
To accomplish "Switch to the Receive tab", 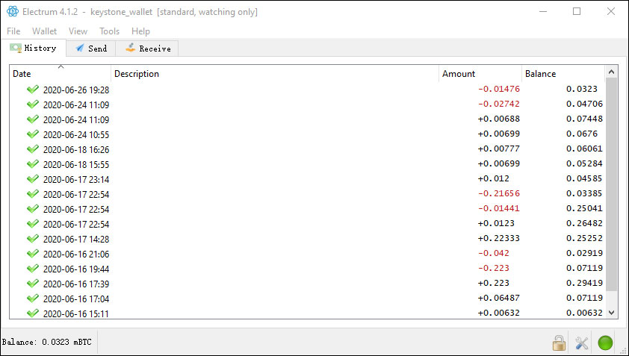I will [147, 49].
